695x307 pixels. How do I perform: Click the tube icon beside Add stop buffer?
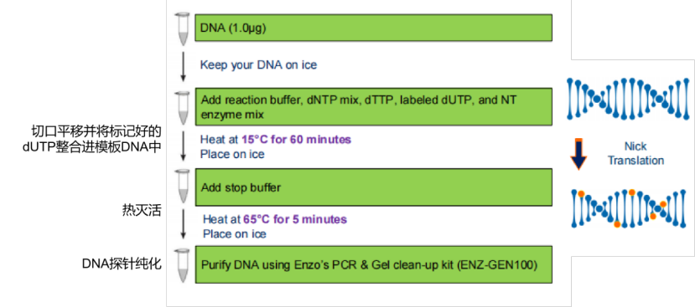click(182, 188)
